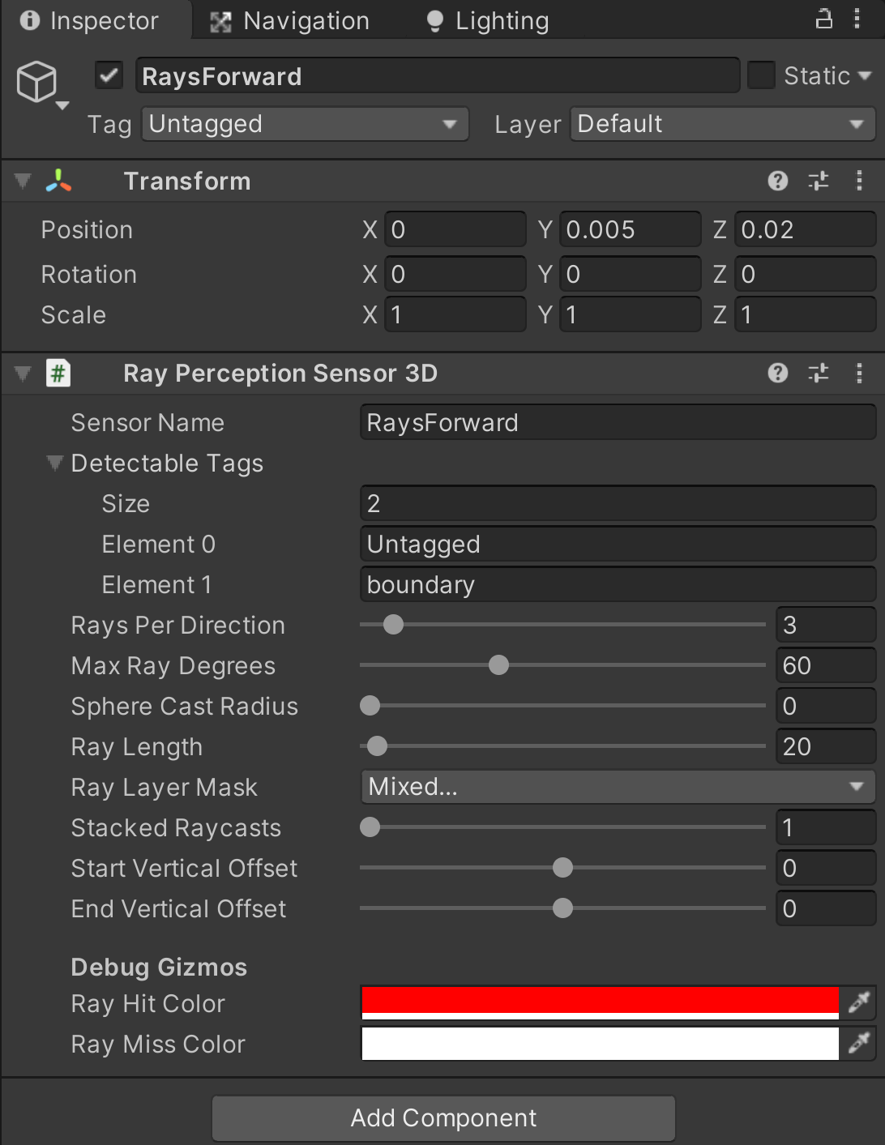Open the Ray Layer Mask dropdown
Image resolution: width=885 pixels, height=1145 pixels.
click(618, 786)
